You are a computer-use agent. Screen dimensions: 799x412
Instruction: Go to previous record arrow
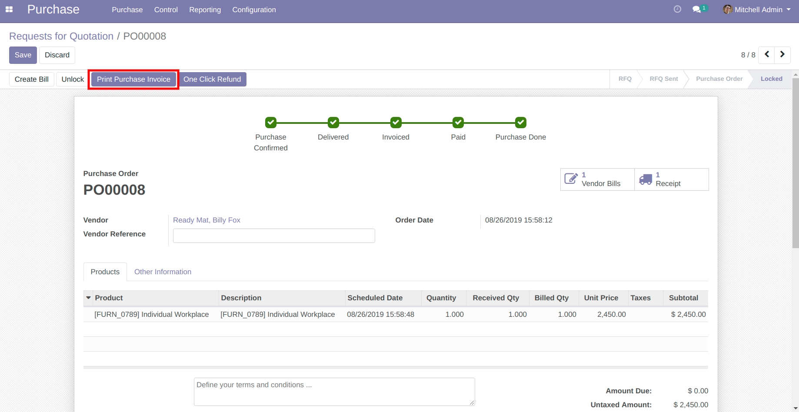(767, 55)
